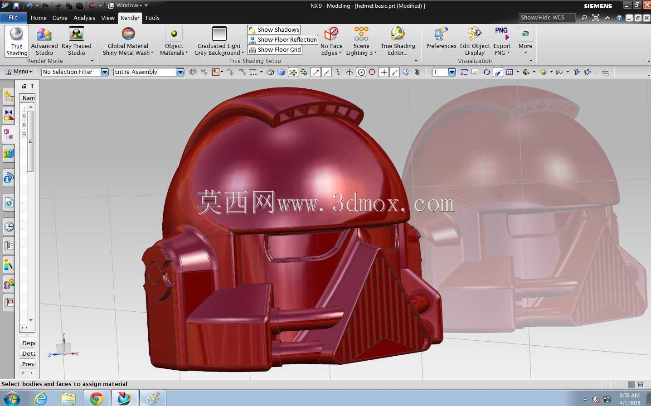
Task: Open the Roles sidebar tab
Action: tap(9, 284)
